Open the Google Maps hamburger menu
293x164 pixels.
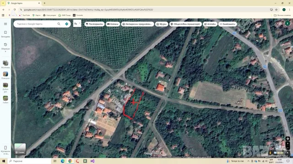pyautogui.click(x=5, y=24)
